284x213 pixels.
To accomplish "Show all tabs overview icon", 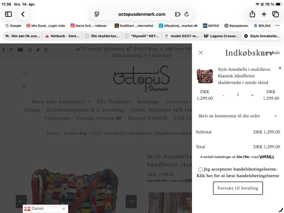I will pyautogui.click(x=275, y=14).
